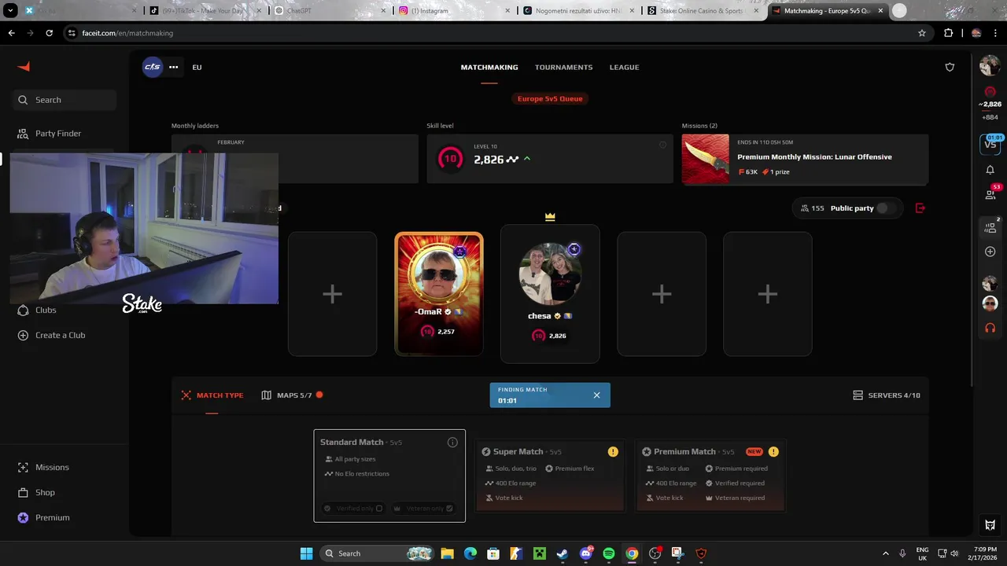Image resolution: width=1007 pixels, height=566 pixels.
Task: Bookmark this page with star icon
Action: pos(922,33)
